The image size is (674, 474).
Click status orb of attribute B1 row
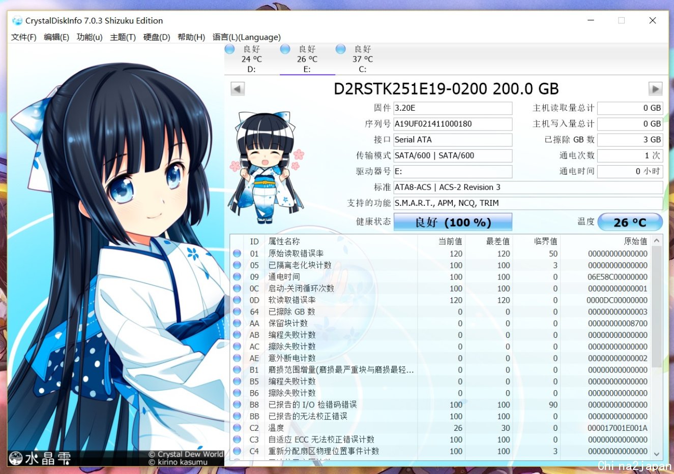237,370
